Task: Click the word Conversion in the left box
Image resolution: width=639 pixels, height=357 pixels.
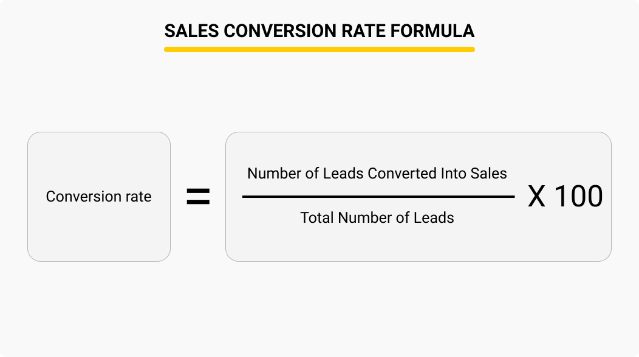Action: tap(84, 197)
